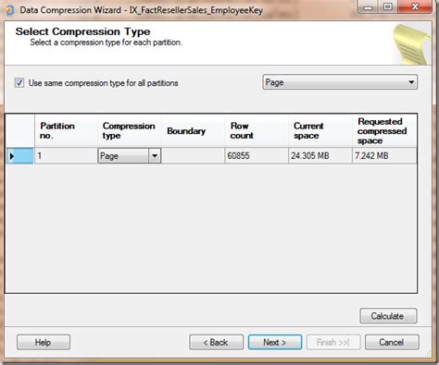Click the Boundary column header
This screenshot has width=439, height=365.
(193, 130)
